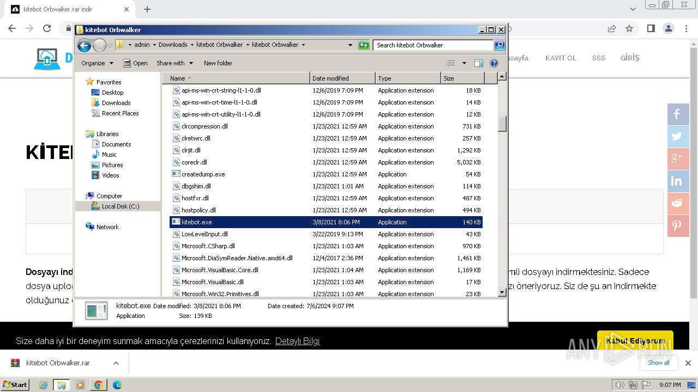Click Downloads in the address breadcrumb

click(173, 45)
